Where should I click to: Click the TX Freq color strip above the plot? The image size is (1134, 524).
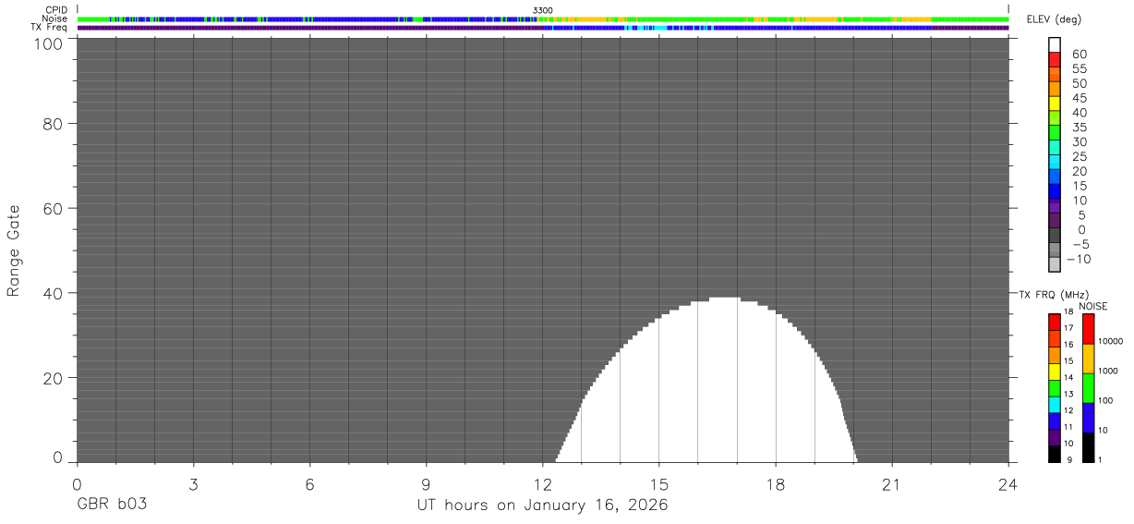coord(542,28)
